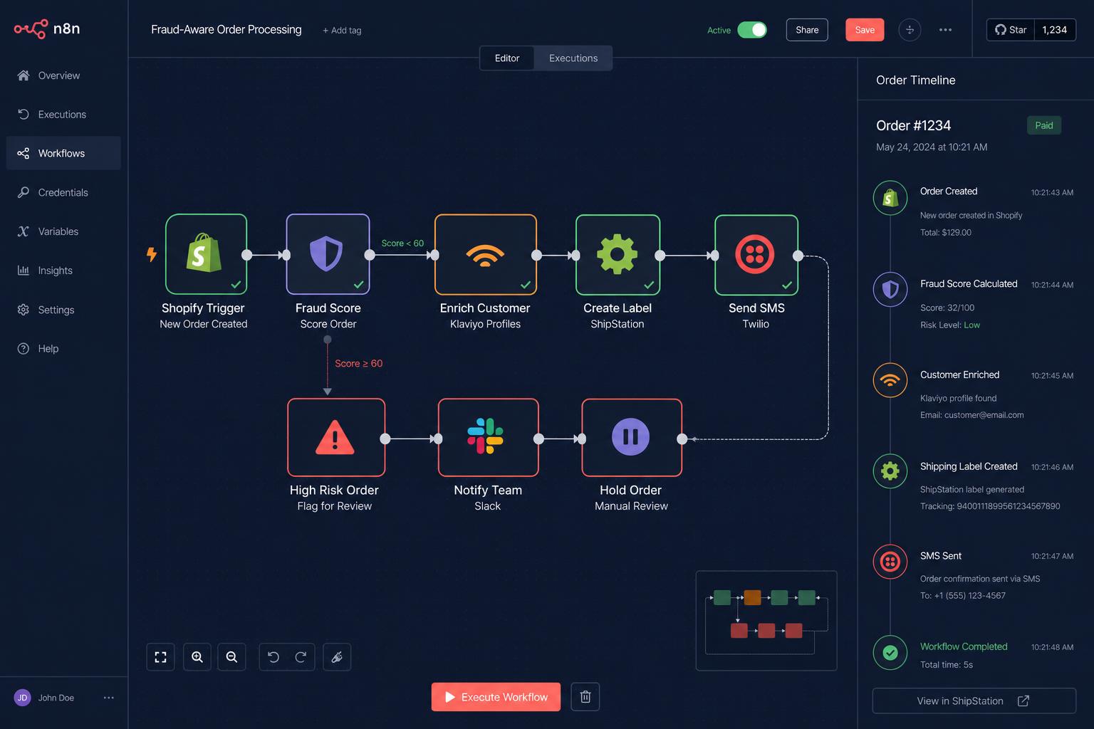Select the Notify Team Slack node
Image resolution: width=1094 pixels, height=729 pixels.
coord(488,437)
